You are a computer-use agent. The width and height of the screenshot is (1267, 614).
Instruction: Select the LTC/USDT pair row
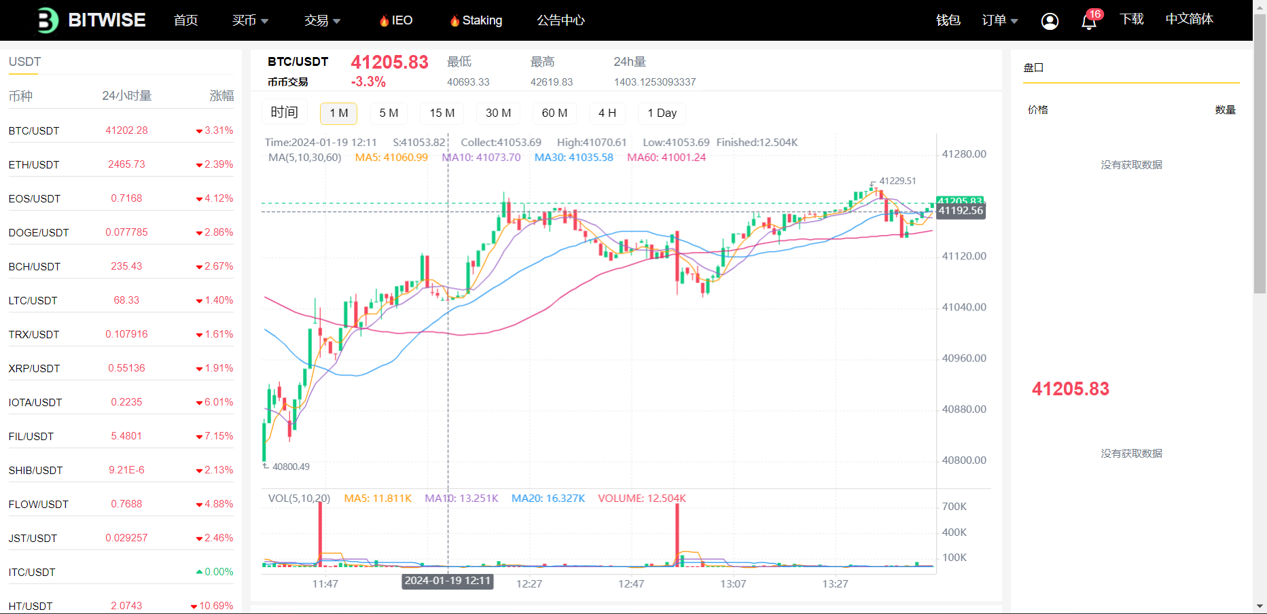pyautogui.click(x=121, y=300)
